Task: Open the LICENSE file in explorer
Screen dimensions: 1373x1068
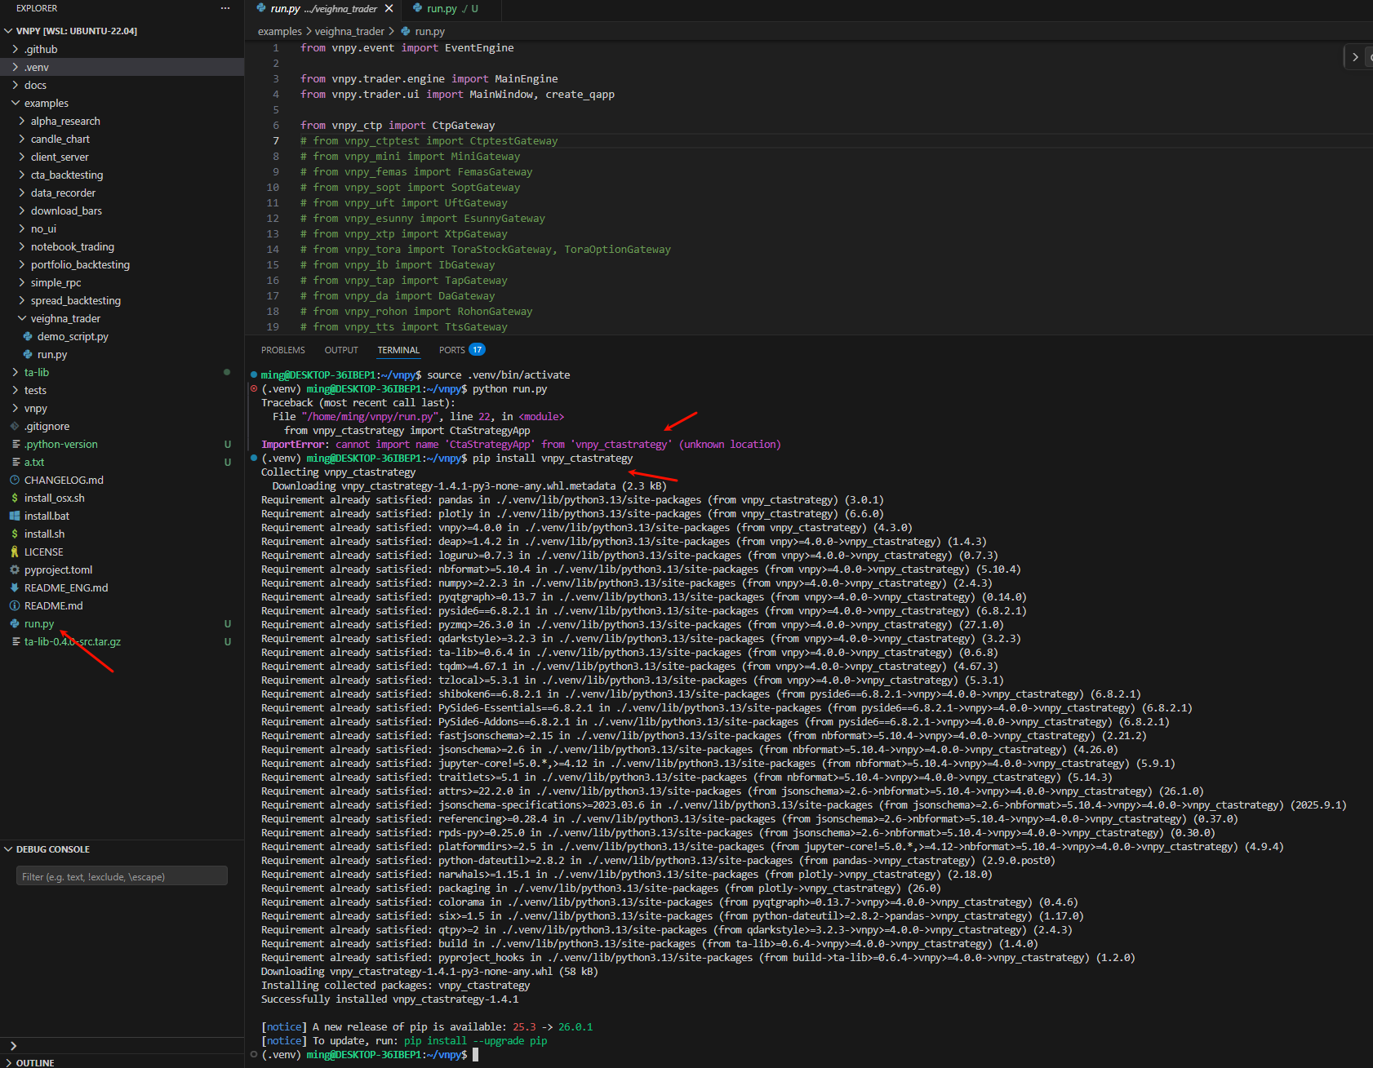Action: tap(43, 552)
